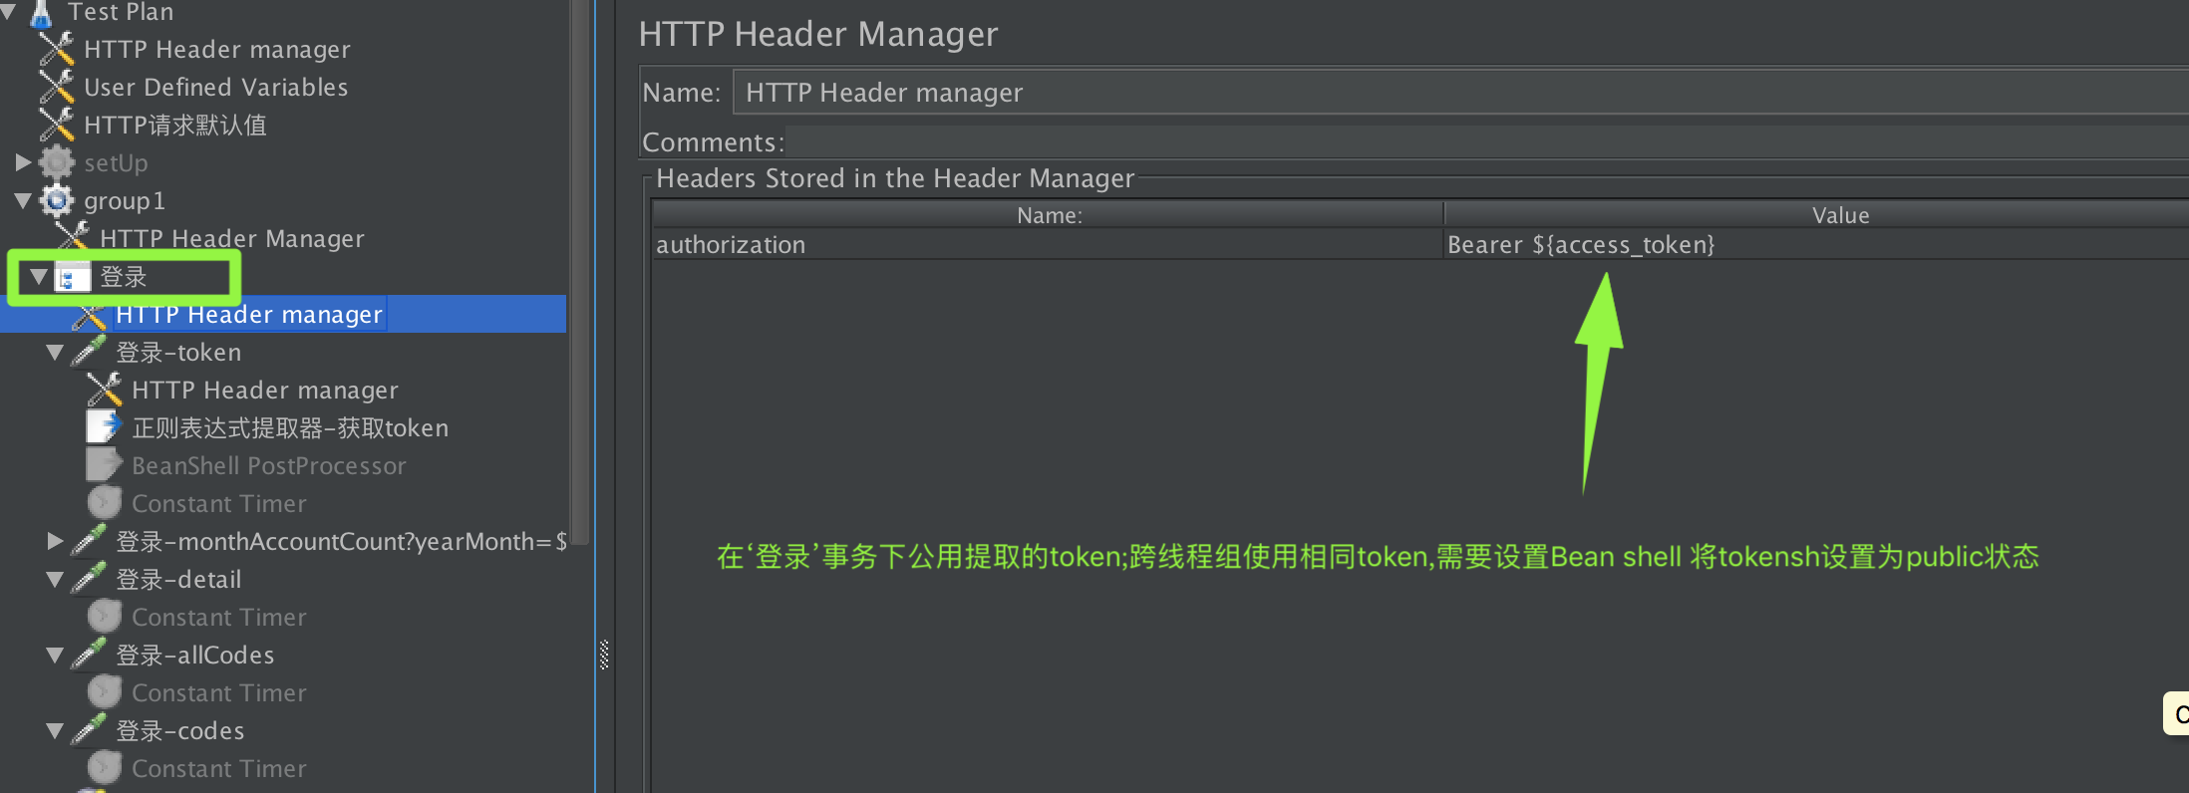Collapse the 登录-allCodes sampler node
The image size is (2189, 793).
pos(55,655)
